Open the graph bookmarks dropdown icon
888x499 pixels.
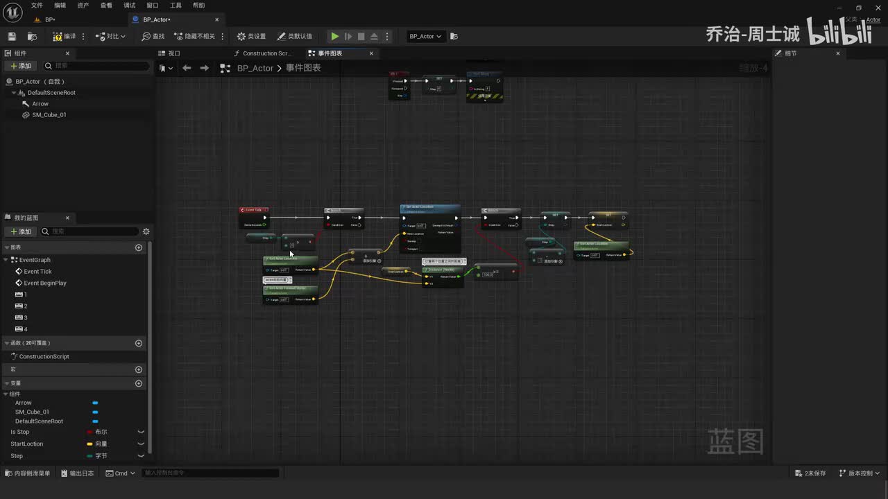[165, 68]
